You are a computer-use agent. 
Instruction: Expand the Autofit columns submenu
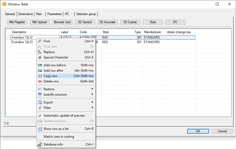[x=92, y=95]
